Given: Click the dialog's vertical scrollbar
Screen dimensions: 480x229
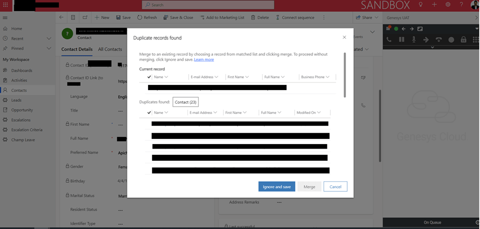Looking at the screenshot, I should pyautogui.click(x=345, y=74).
